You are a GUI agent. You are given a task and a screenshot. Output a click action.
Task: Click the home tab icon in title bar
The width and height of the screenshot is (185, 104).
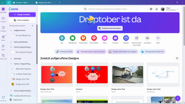pyautogui.click(x=9, y=3)
